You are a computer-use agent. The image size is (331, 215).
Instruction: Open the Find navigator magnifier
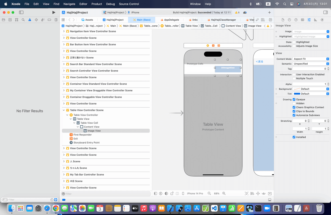23,20
